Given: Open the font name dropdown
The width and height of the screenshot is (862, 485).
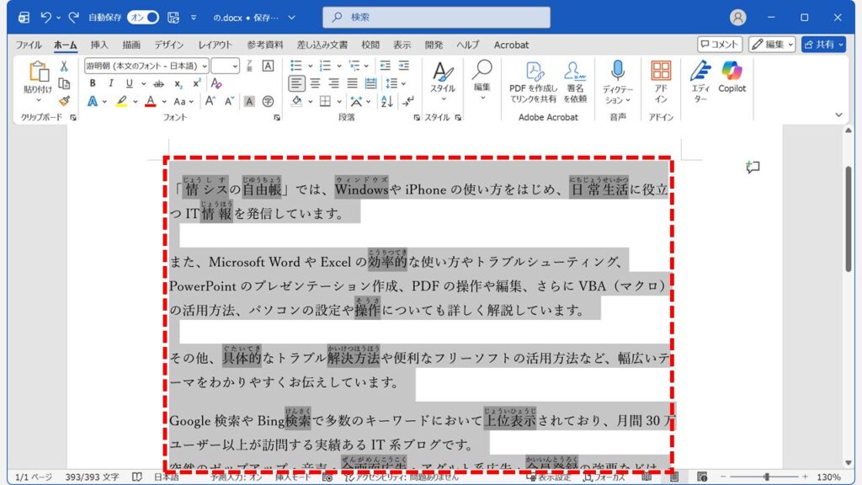Looking at the screenshot, I should point(205,66).
